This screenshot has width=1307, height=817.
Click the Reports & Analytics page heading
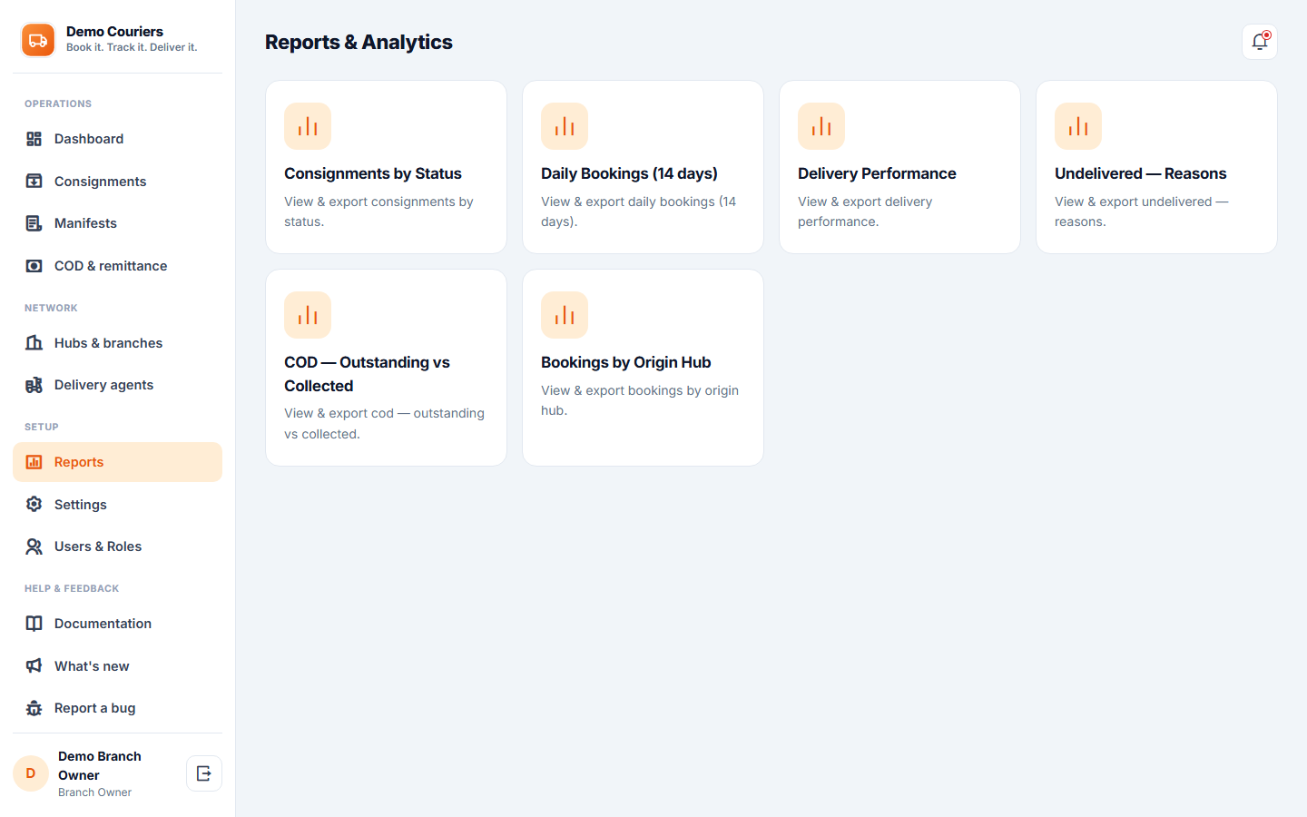coord(359,42)
